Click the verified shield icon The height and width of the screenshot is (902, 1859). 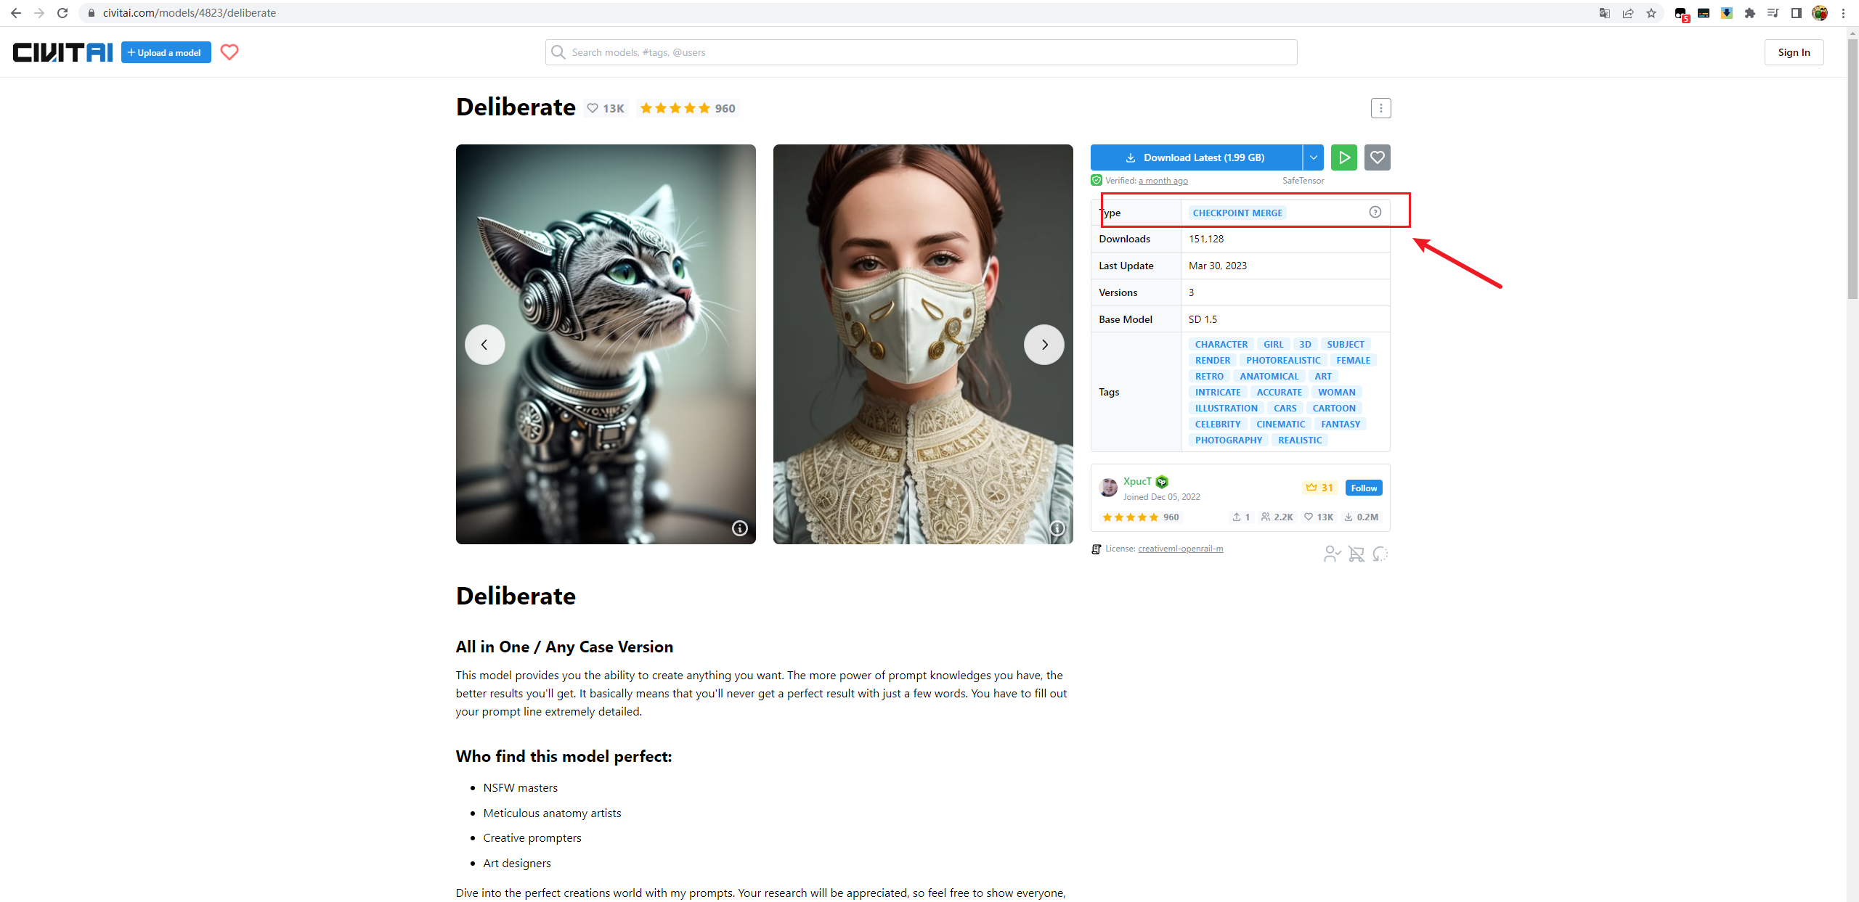(x=1096, y=181)
